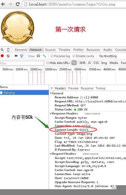Click the Status Code 200 OK line
Viewport: 126px width, 195px height.
[71, 109]
